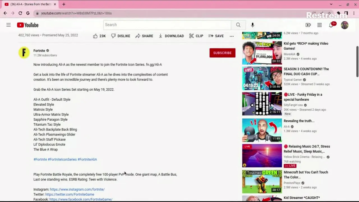The image size is (359, 202).
Task: Focus the YouTube search field
Action: [x=167, y=25]
